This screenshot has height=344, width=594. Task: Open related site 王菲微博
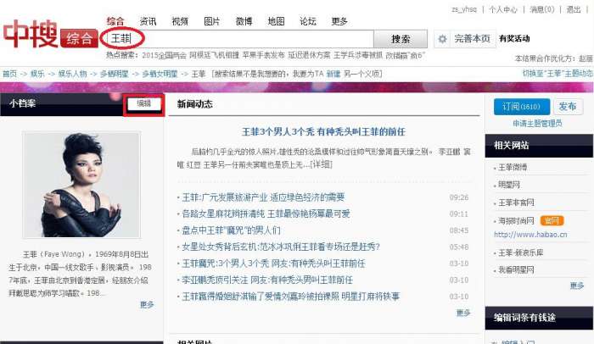(513, 167)
